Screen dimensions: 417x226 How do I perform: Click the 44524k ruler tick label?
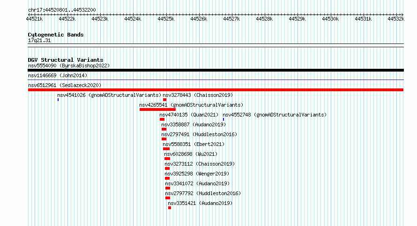tap(133, 19)
